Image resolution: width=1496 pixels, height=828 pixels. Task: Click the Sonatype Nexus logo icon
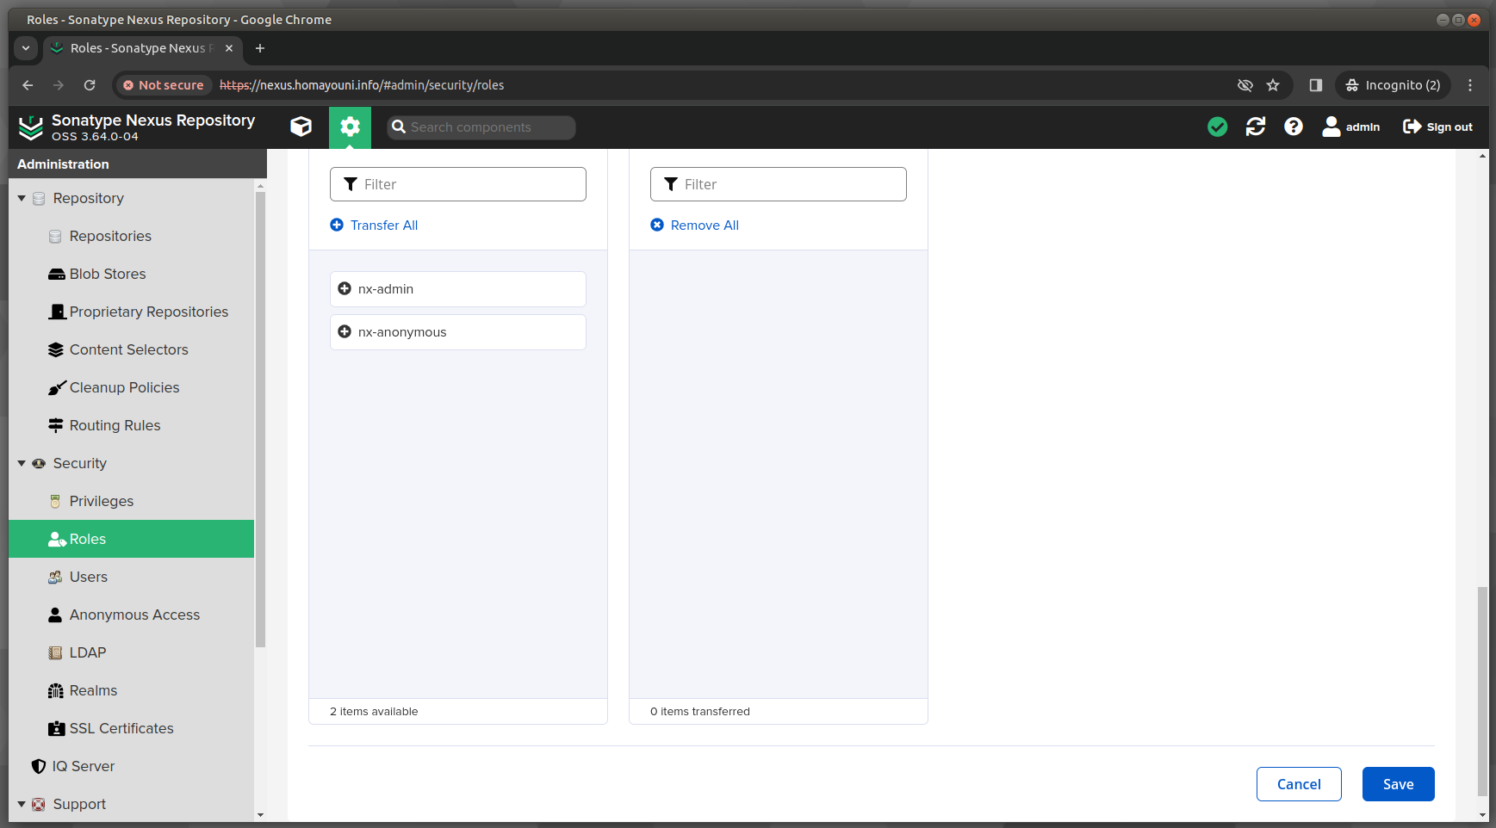click(x=31, y=127)
